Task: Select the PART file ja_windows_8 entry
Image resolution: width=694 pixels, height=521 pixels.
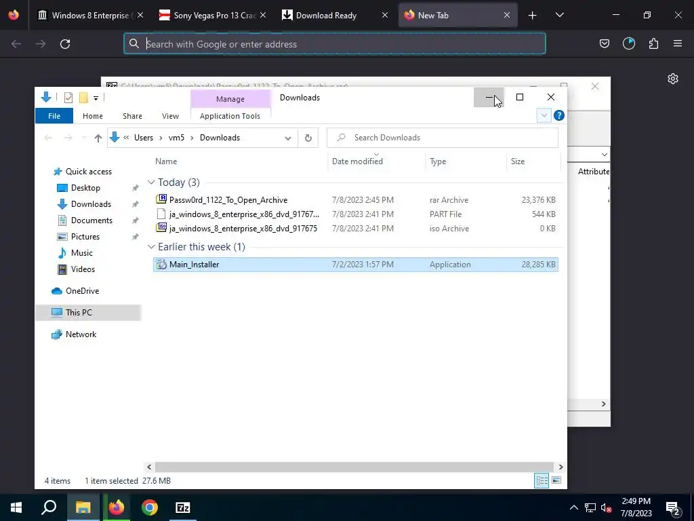Action: coord(356,214)
